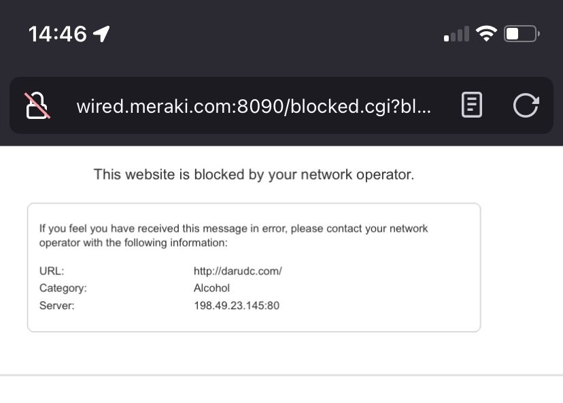Tap the battery indicator icon
Viewport: 563px width, 403px height.
click(x=520, y=32)
